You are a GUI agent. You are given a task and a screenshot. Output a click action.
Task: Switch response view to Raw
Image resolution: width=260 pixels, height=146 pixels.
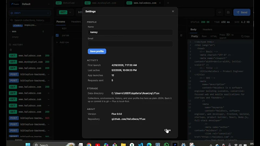click(x=204, y=36)
